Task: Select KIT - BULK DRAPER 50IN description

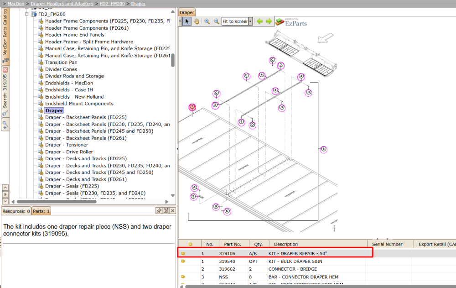Action: pos(295,261)
